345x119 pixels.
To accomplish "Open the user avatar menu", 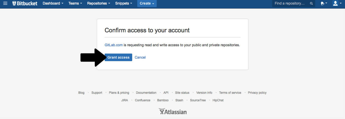I will 337,4.
